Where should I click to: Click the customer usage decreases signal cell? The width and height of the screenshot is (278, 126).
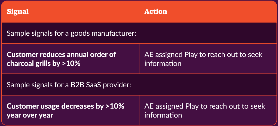pos(70,110)
